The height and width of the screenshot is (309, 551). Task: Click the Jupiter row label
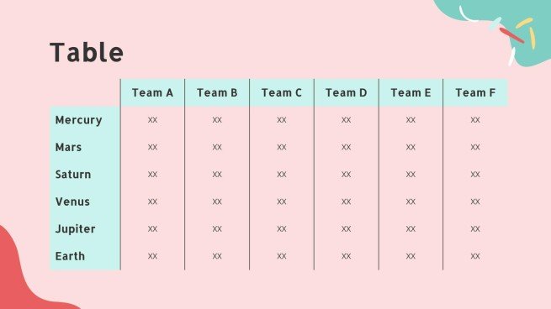point(75,229)
